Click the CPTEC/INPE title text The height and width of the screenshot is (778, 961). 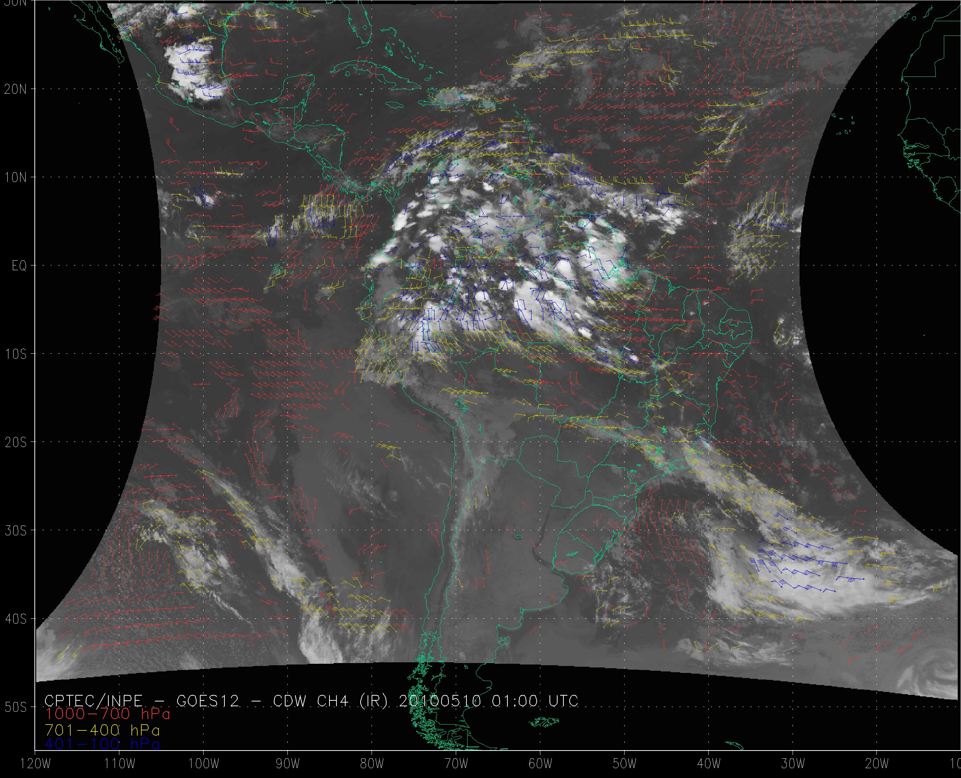(93, 701)
